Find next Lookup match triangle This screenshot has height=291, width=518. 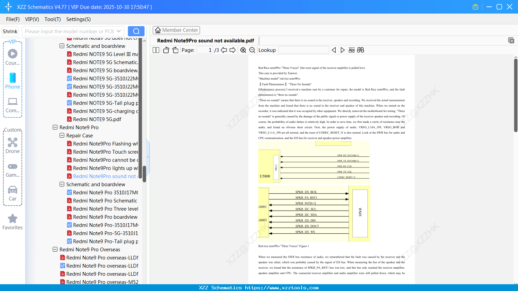[x=342, y=50]
